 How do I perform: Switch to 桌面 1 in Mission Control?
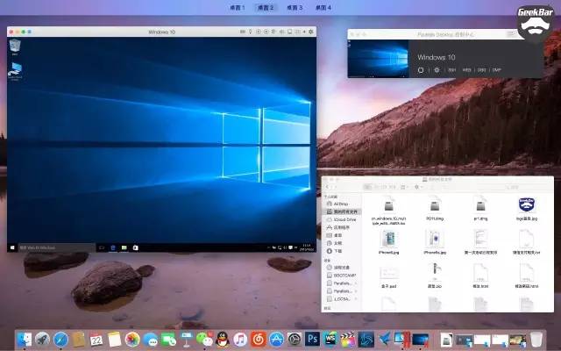238,7
